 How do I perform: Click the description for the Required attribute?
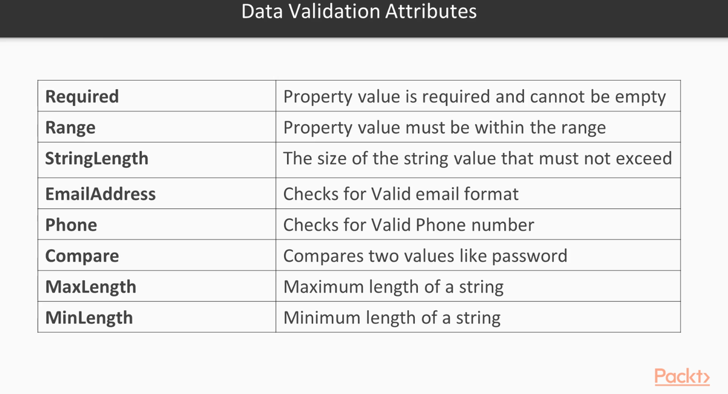click(474, 96)
